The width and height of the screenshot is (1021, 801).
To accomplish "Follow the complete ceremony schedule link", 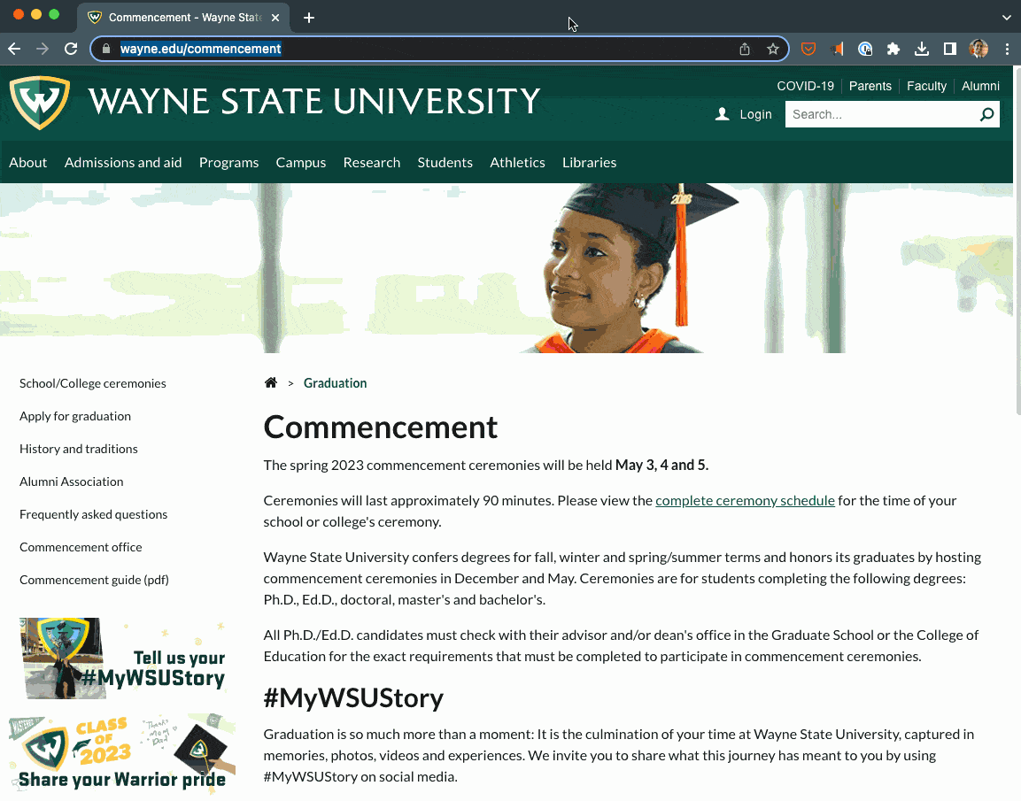I will [745, 501].
